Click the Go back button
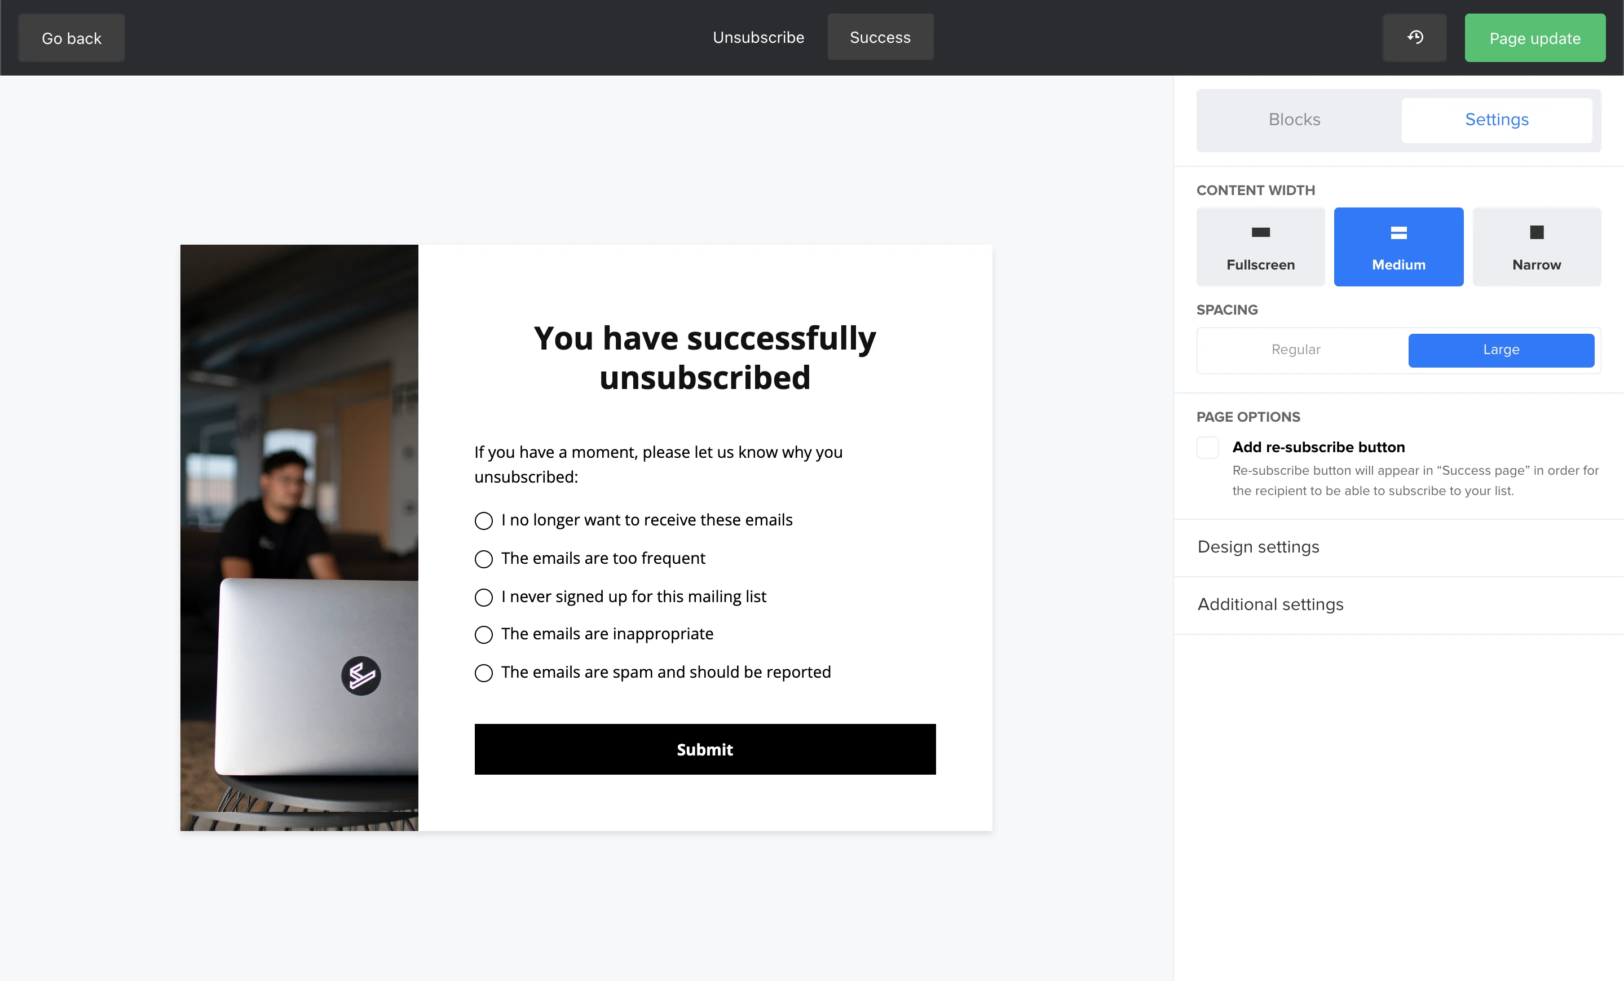This screenshot has width=1624, height=981. [71, 38]
